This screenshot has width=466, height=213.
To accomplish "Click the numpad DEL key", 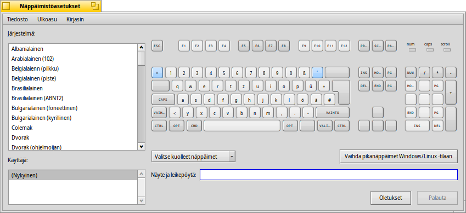I will [437, 126].
